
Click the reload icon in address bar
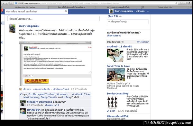click(176, 3)
